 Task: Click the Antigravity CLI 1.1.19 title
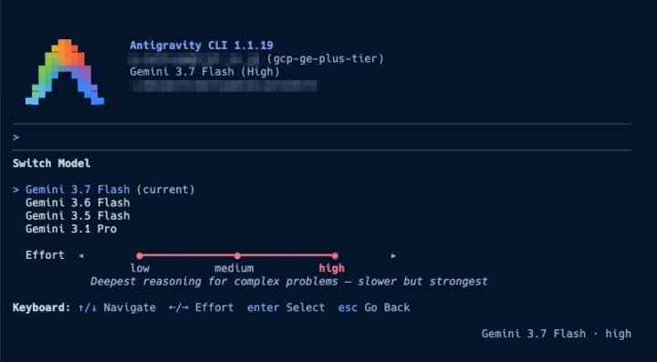coord(202,46)
